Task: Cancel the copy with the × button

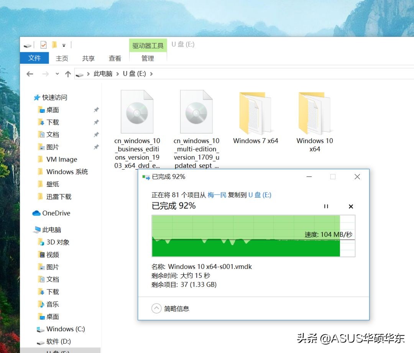Action: click(x=350, y=206)
